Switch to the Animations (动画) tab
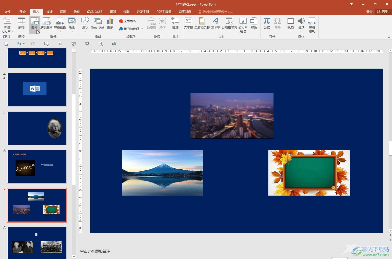Image resolution: width=392 pixels, height=259 pixels. [x=77, y=12]
